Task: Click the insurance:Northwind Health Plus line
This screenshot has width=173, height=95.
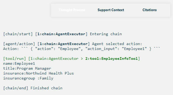Action: point(38,73)
